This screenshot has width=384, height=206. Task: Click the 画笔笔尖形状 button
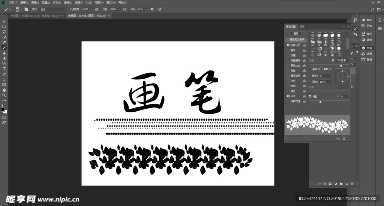tap(296, 40)
